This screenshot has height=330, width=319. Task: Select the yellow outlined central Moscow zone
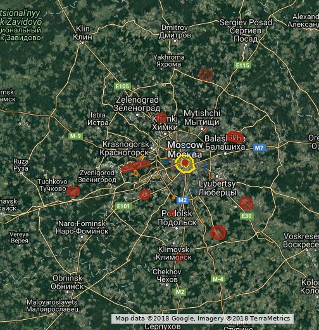click(x=185, y=164)
